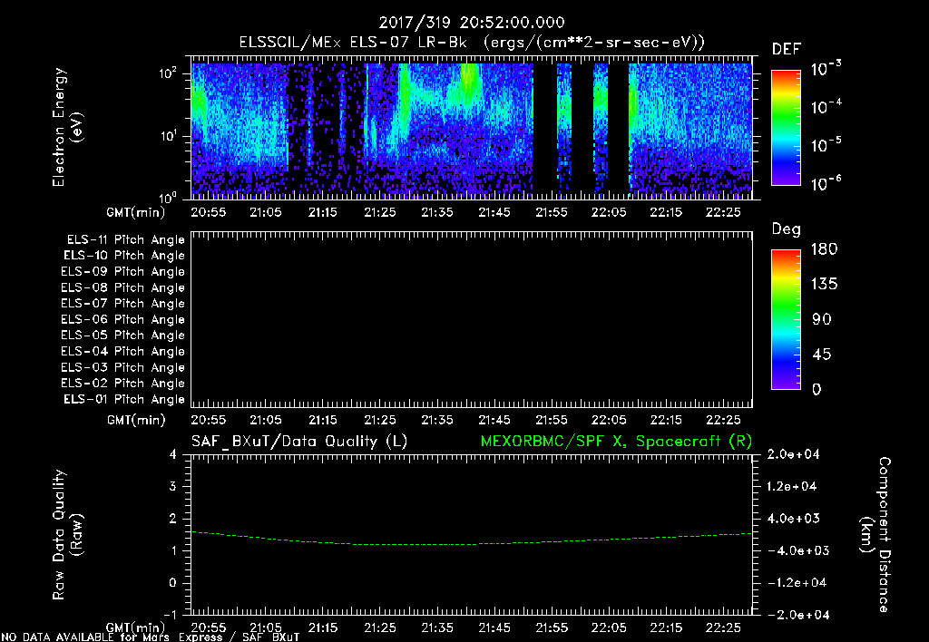Click the 4 tick on Raw Data Quality axis
Image resolution: width=929 pixels, height=642 pixels.
(173, 455)
